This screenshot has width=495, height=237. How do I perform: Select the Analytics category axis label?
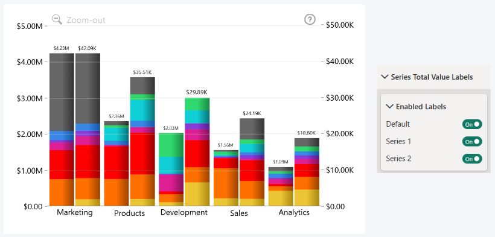294,212
